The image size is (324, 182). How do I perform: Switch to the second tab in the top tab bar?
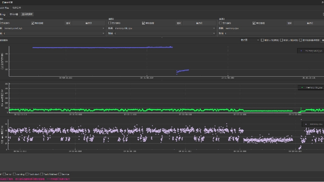[17, 8]
